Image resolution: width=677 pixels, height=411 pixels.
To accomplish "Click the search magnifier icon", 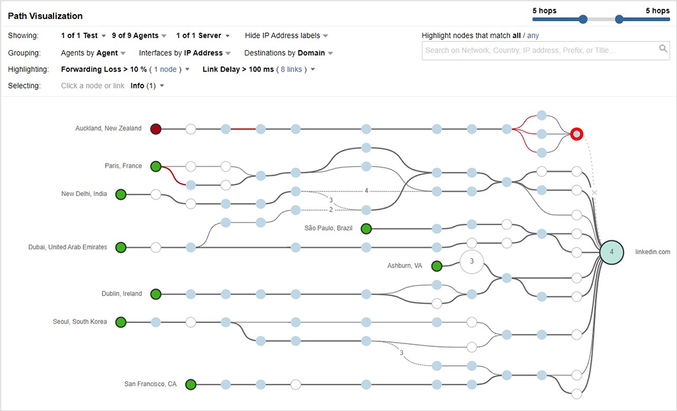I will pos(663,49).
